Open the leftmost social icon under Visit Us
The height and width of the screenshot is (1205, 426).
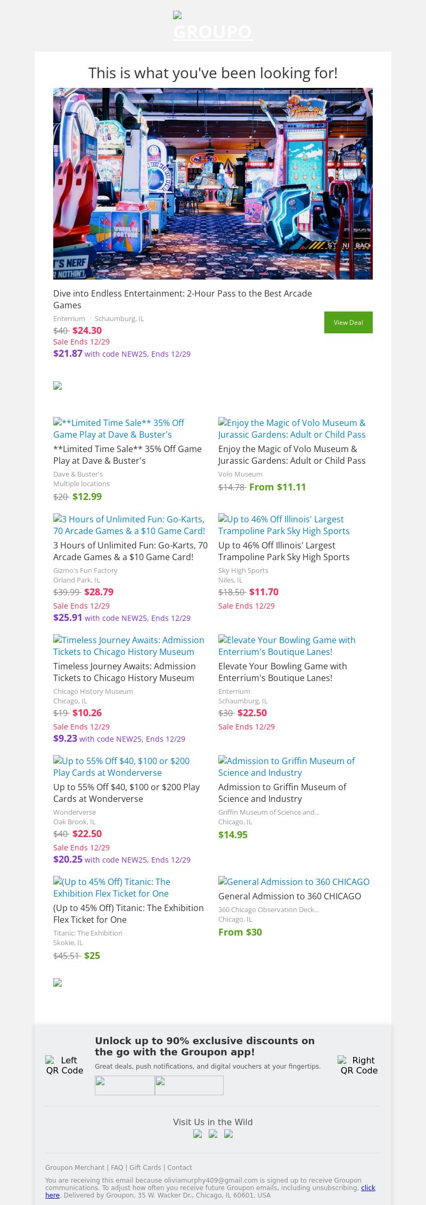click(x=198, y=1134)
